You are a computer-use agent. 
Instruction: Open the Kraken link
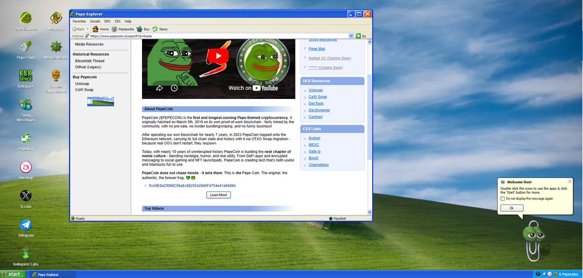[x=314, y=138]
